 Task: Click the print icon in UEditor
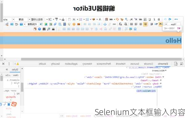point(53,29)
